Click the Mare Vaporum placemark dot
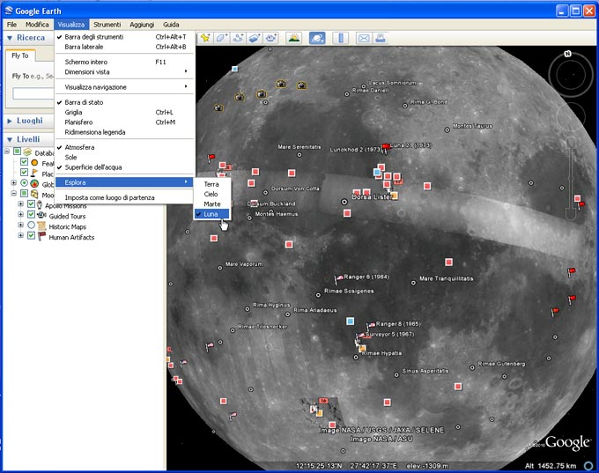This screenshot has height=473, width=599. tap(220, 268)
